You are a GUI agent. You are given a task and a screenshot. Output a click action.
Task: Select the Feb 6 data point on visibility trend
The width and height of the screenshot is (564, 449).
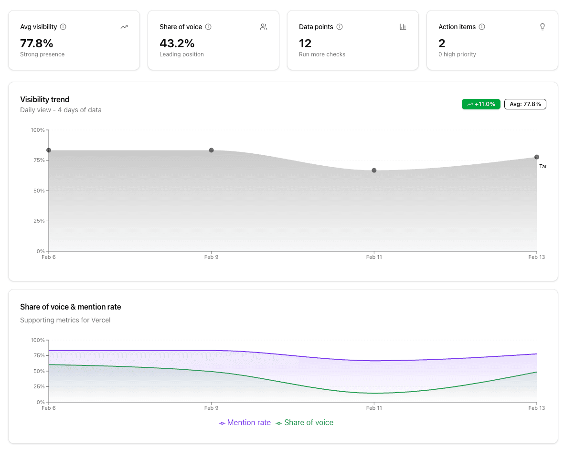(x=48, y=150)
